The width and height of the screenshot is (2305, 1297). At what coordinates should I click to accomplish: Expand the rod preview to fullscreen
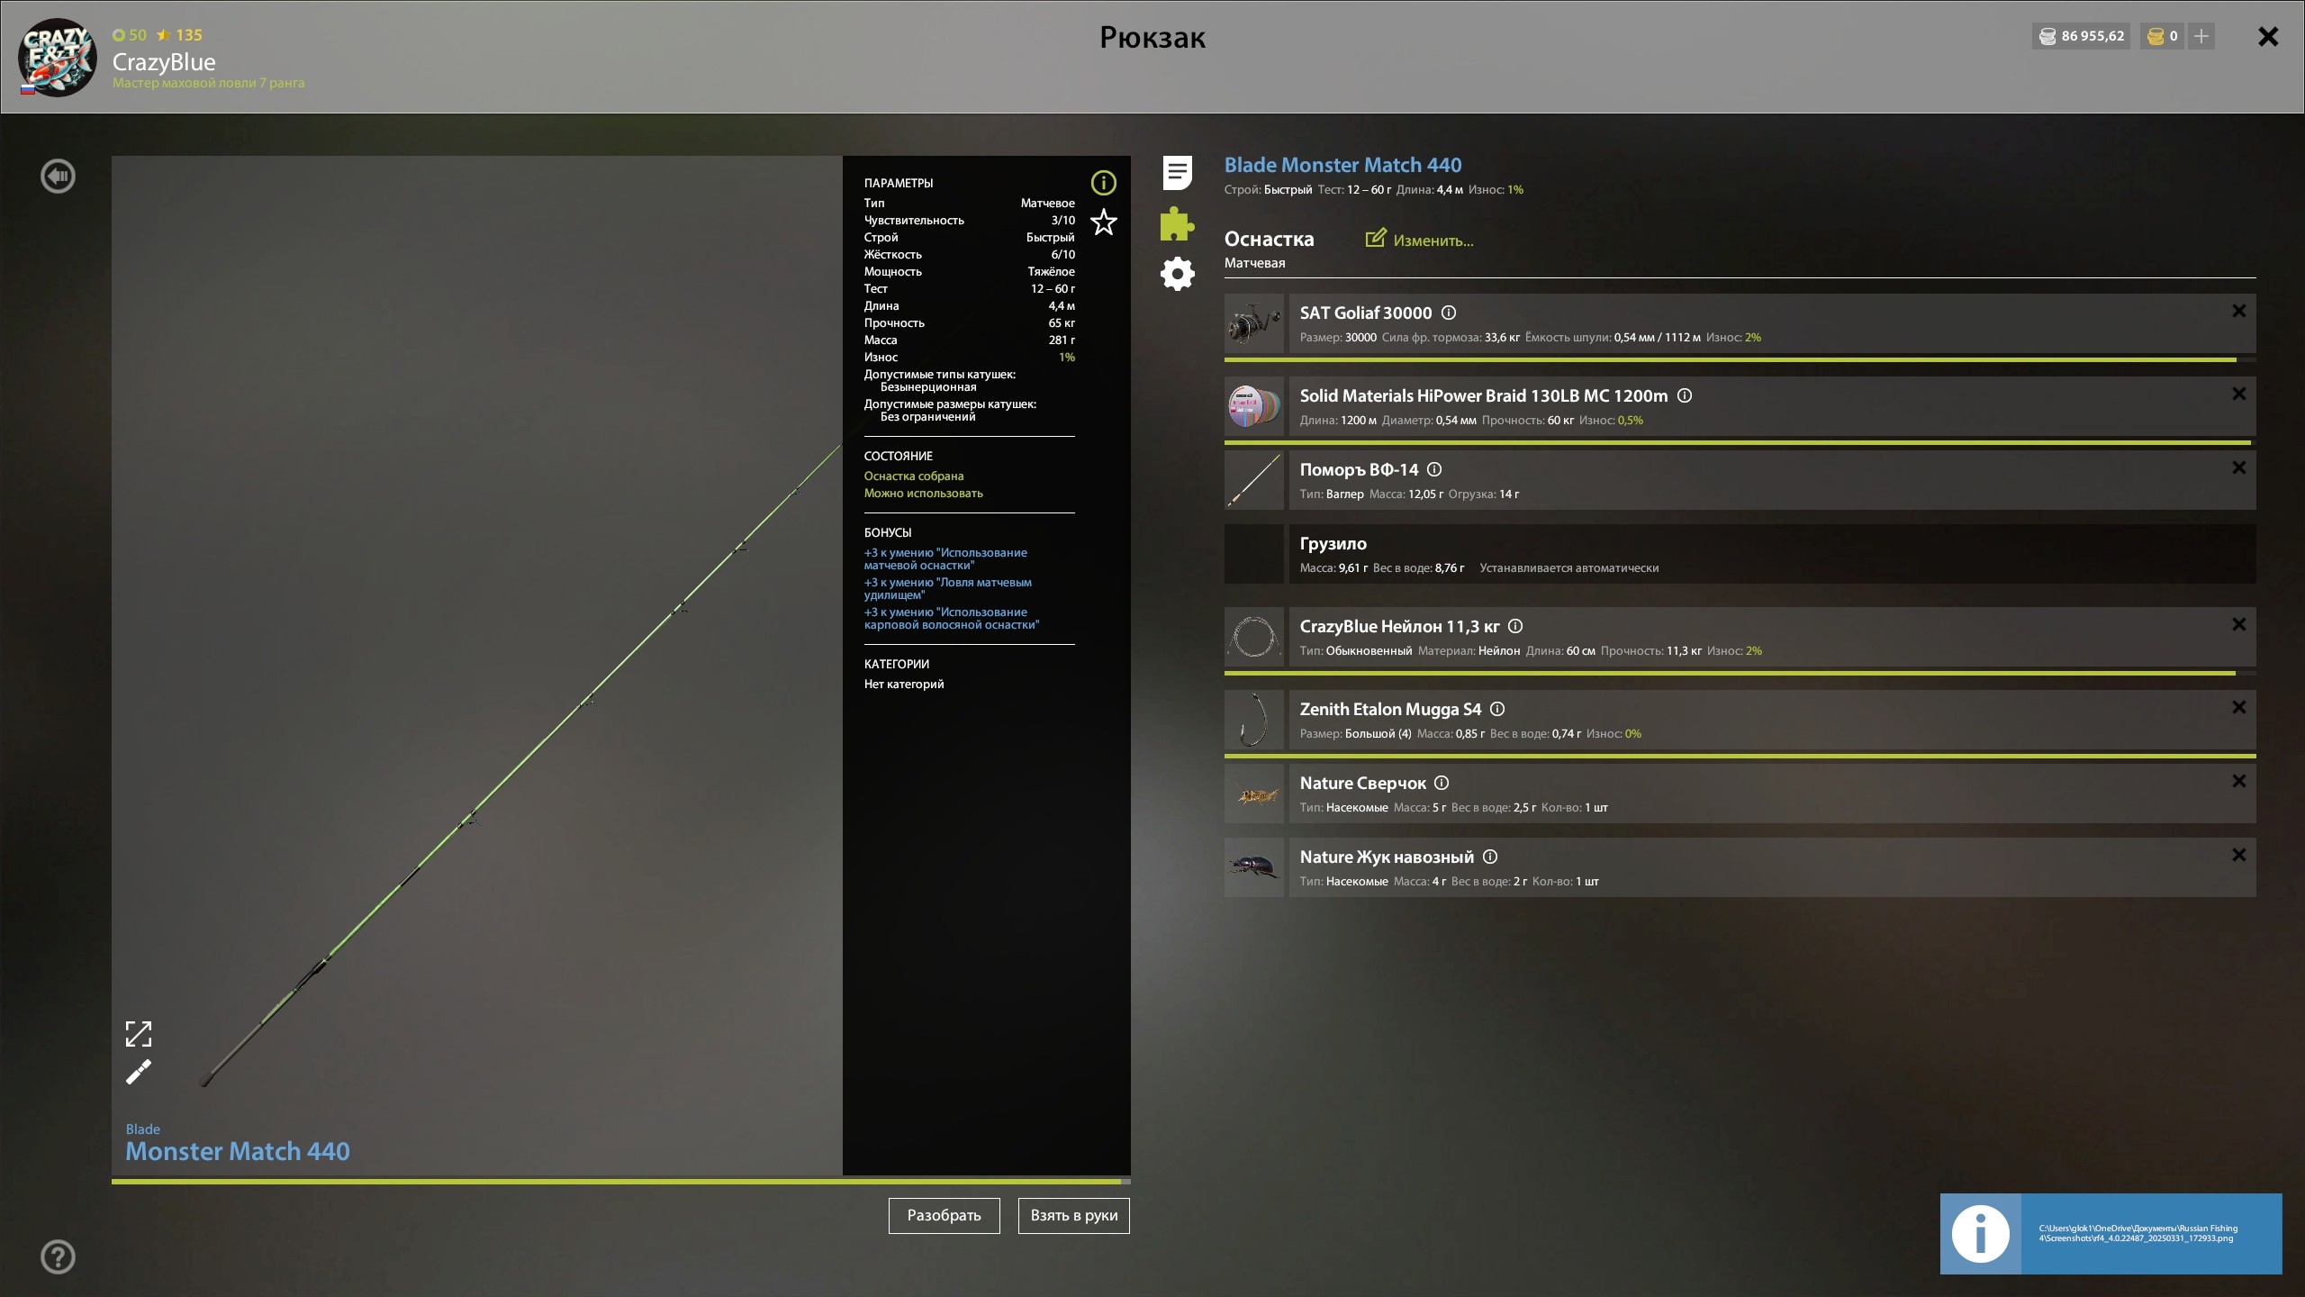point(139,1034)
